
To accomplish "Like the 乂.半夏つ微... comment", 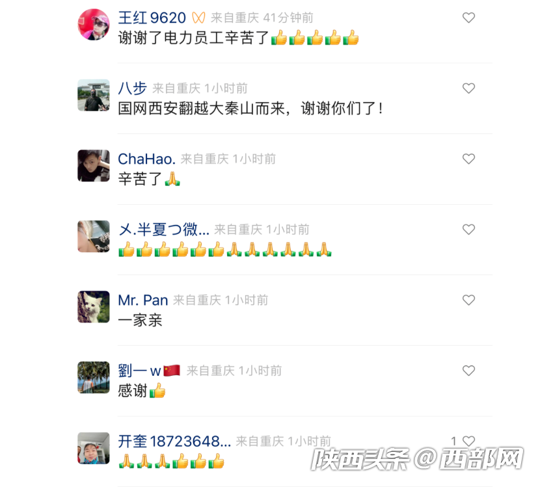I will pos(468,230).
